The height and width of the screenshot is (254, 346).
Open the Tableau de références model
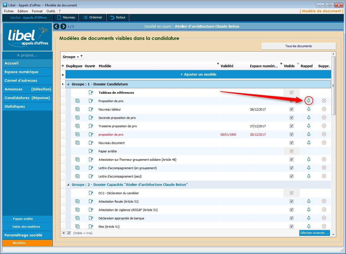pos(91,92)
